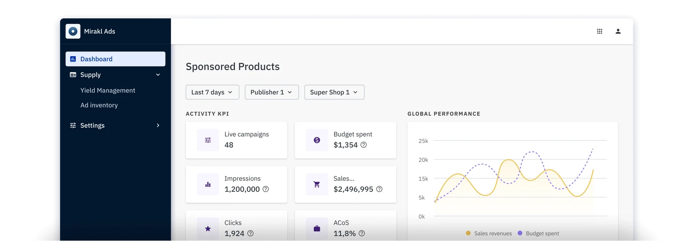Screen dimensions: 693x241
Task: Select Dashboard in the sidebar
Action: tap(115, 59)
